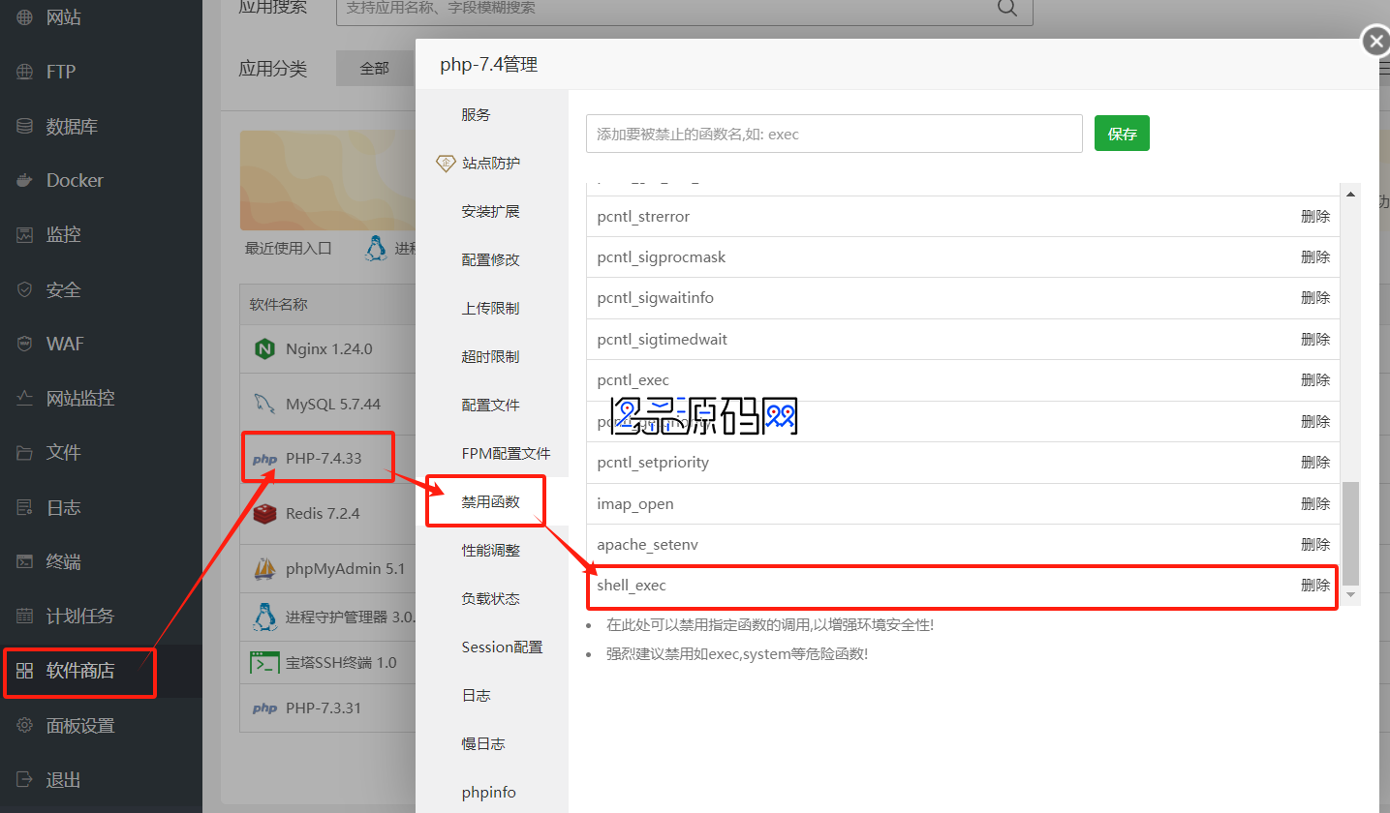Open the phpinfo tab
The width and height of the screenshot is (1390, 813).
pos(488,792)
